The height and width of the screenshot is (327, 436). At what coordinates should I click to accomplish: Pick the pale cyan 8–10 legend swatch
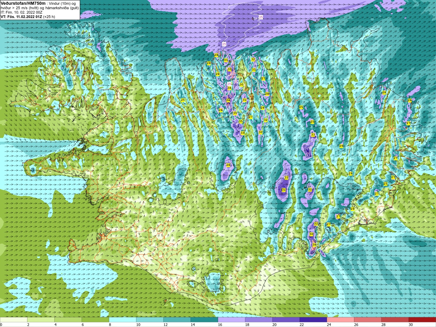[x=123, y=320]
